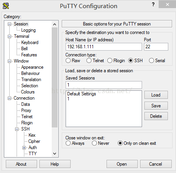Click the About button

(21, 164)
